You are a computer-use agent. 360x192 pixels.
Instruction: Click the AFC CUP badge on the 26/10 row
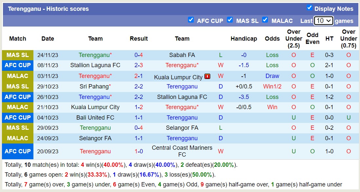click(17, 97)
